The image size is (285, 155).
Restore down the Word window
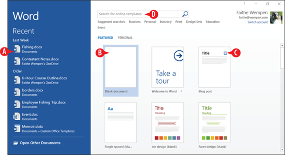click(267, 4)
